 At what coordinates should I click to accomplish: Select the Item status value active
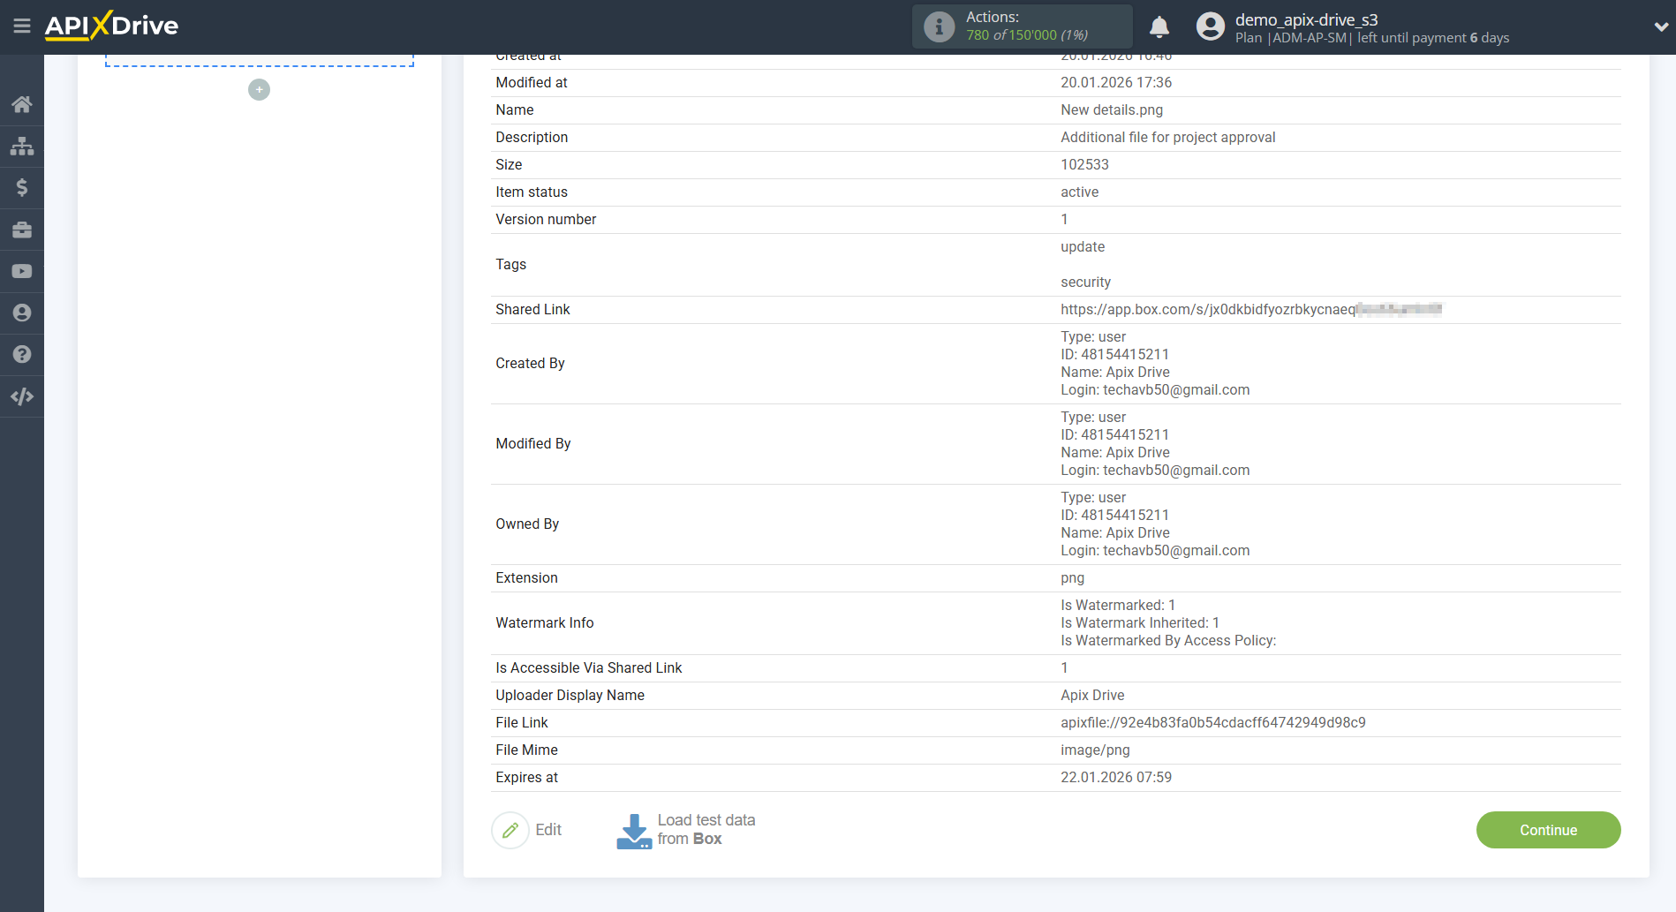click(1080, 192)
